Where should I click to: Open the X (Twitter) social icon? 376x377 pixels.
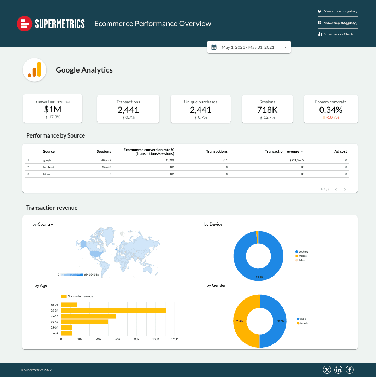pyautogui.click(x=327, y=370)
